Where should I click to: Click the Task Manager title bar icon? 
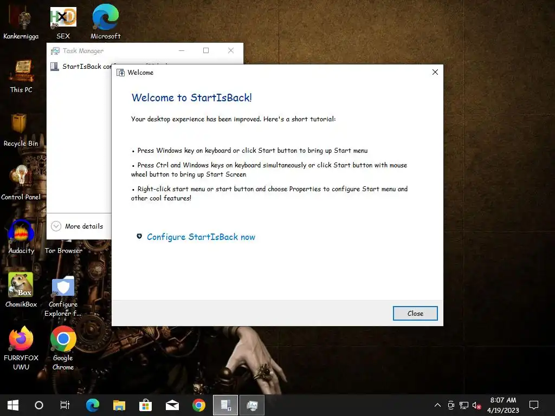coord(55,51)
